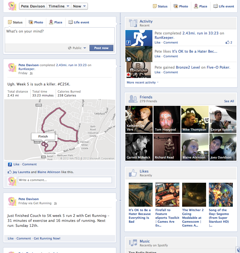
Task: Click the thumbs-up count on RunKeeper activity
Action: pyautogui.click(x=229, y=42)
